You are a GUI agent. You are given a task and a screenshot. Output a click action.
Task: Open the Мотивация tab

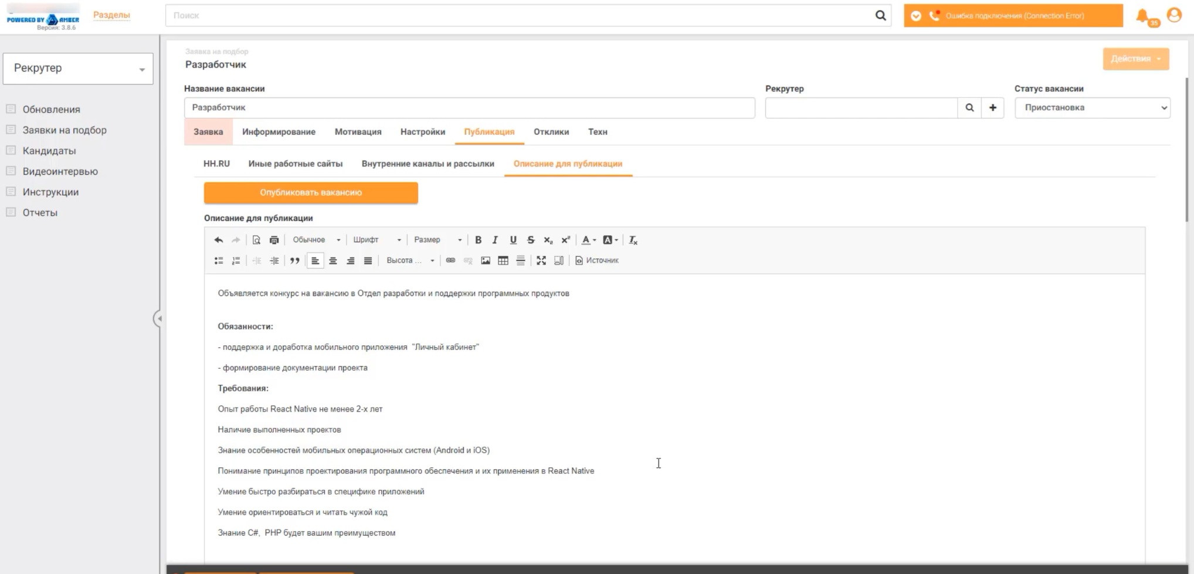pos(358,132)
